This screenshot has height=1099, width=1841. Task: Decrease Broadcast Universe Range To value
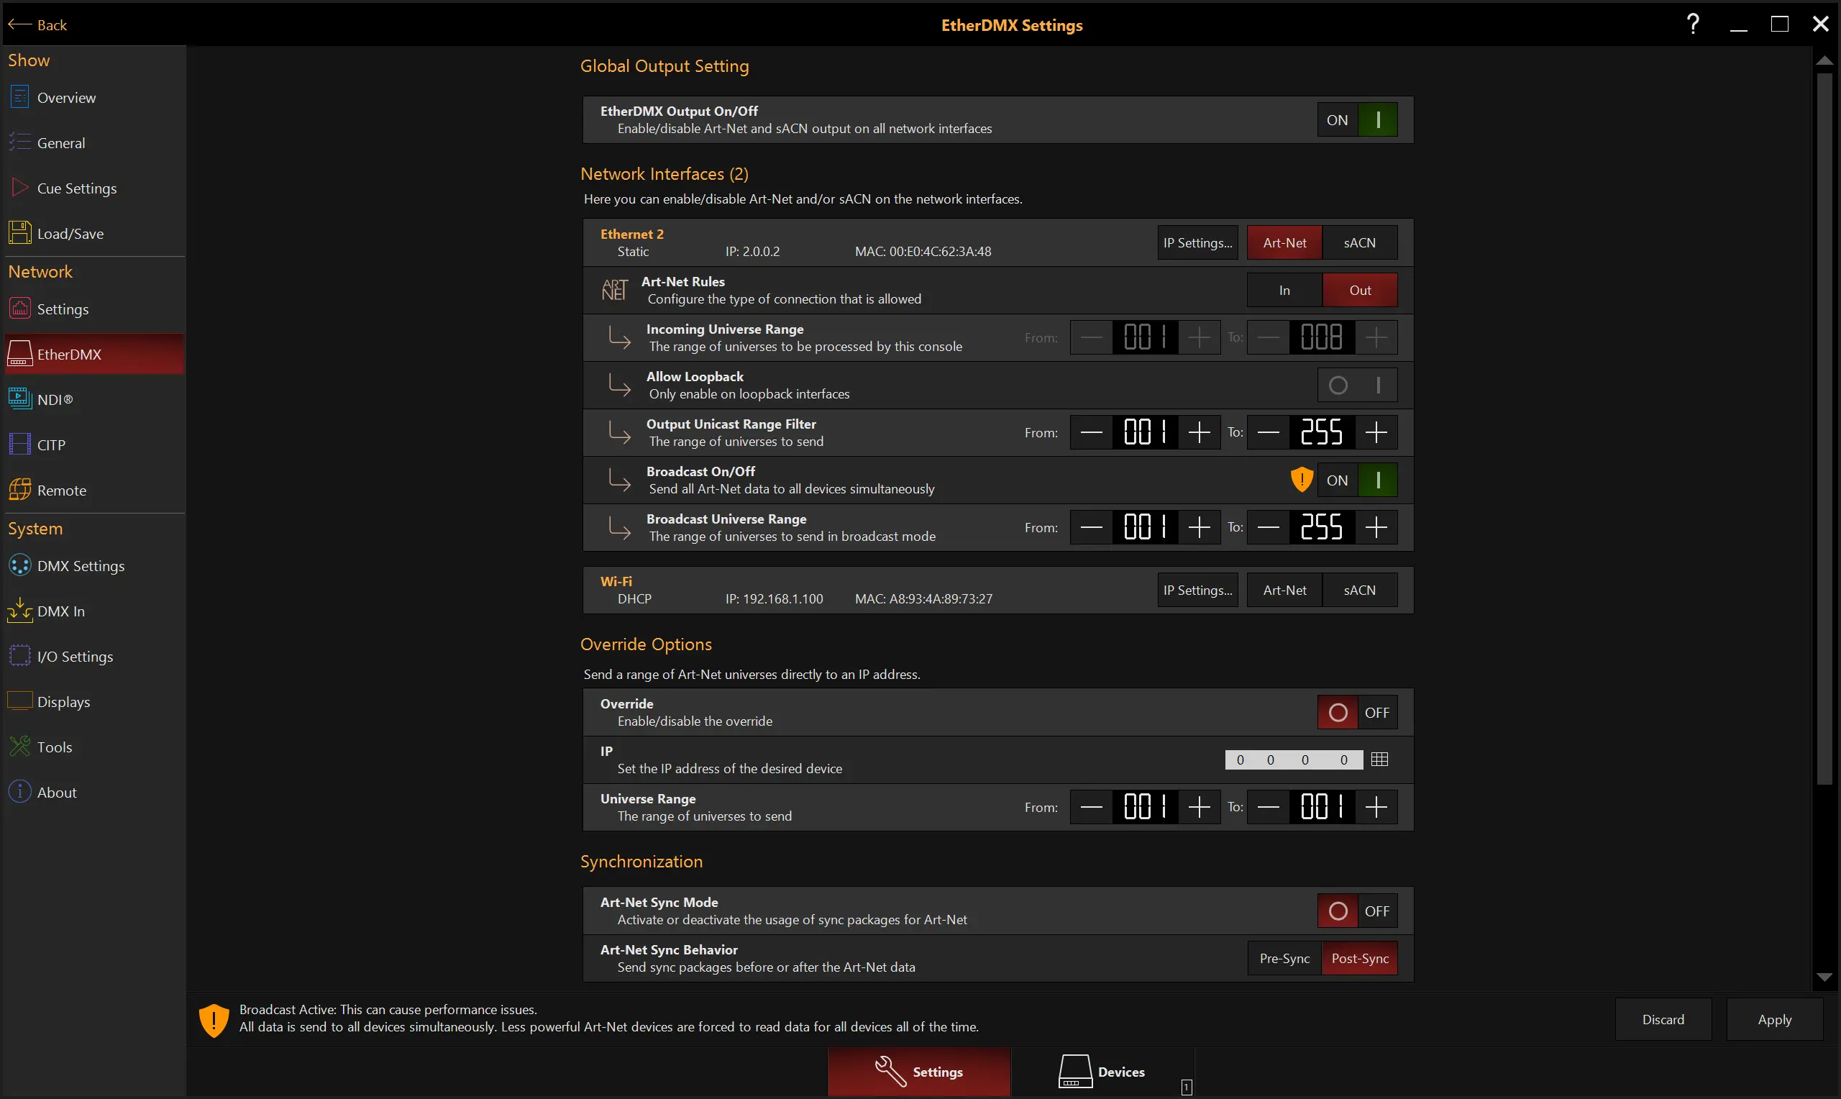click(1268, 527)
